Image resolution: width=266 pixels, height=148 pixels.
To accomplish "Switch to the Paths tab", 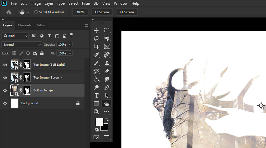I will point(41,25).
